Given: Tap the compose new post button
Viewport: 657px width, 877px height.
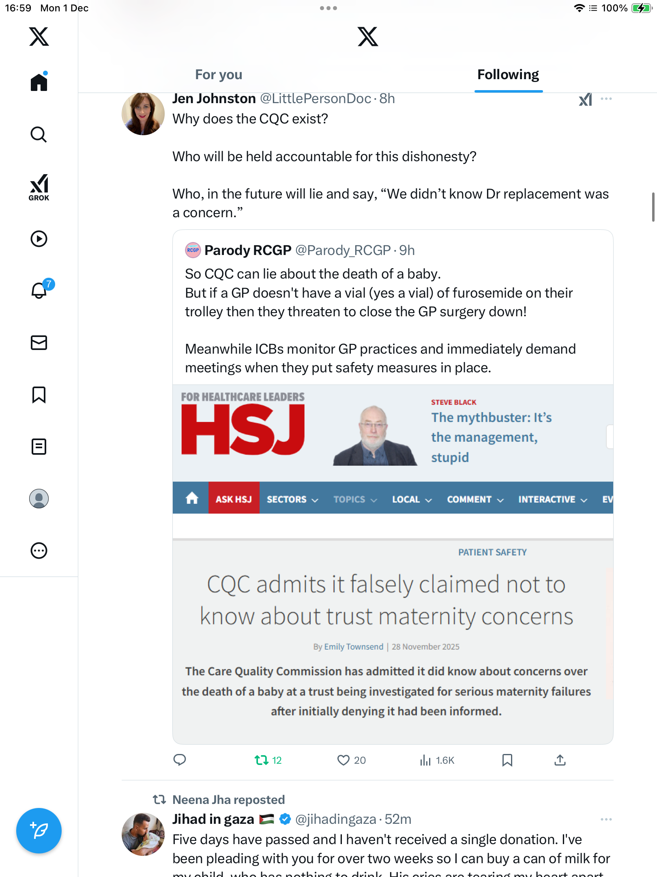Looking at the screenshot, I should coord(39,831).
